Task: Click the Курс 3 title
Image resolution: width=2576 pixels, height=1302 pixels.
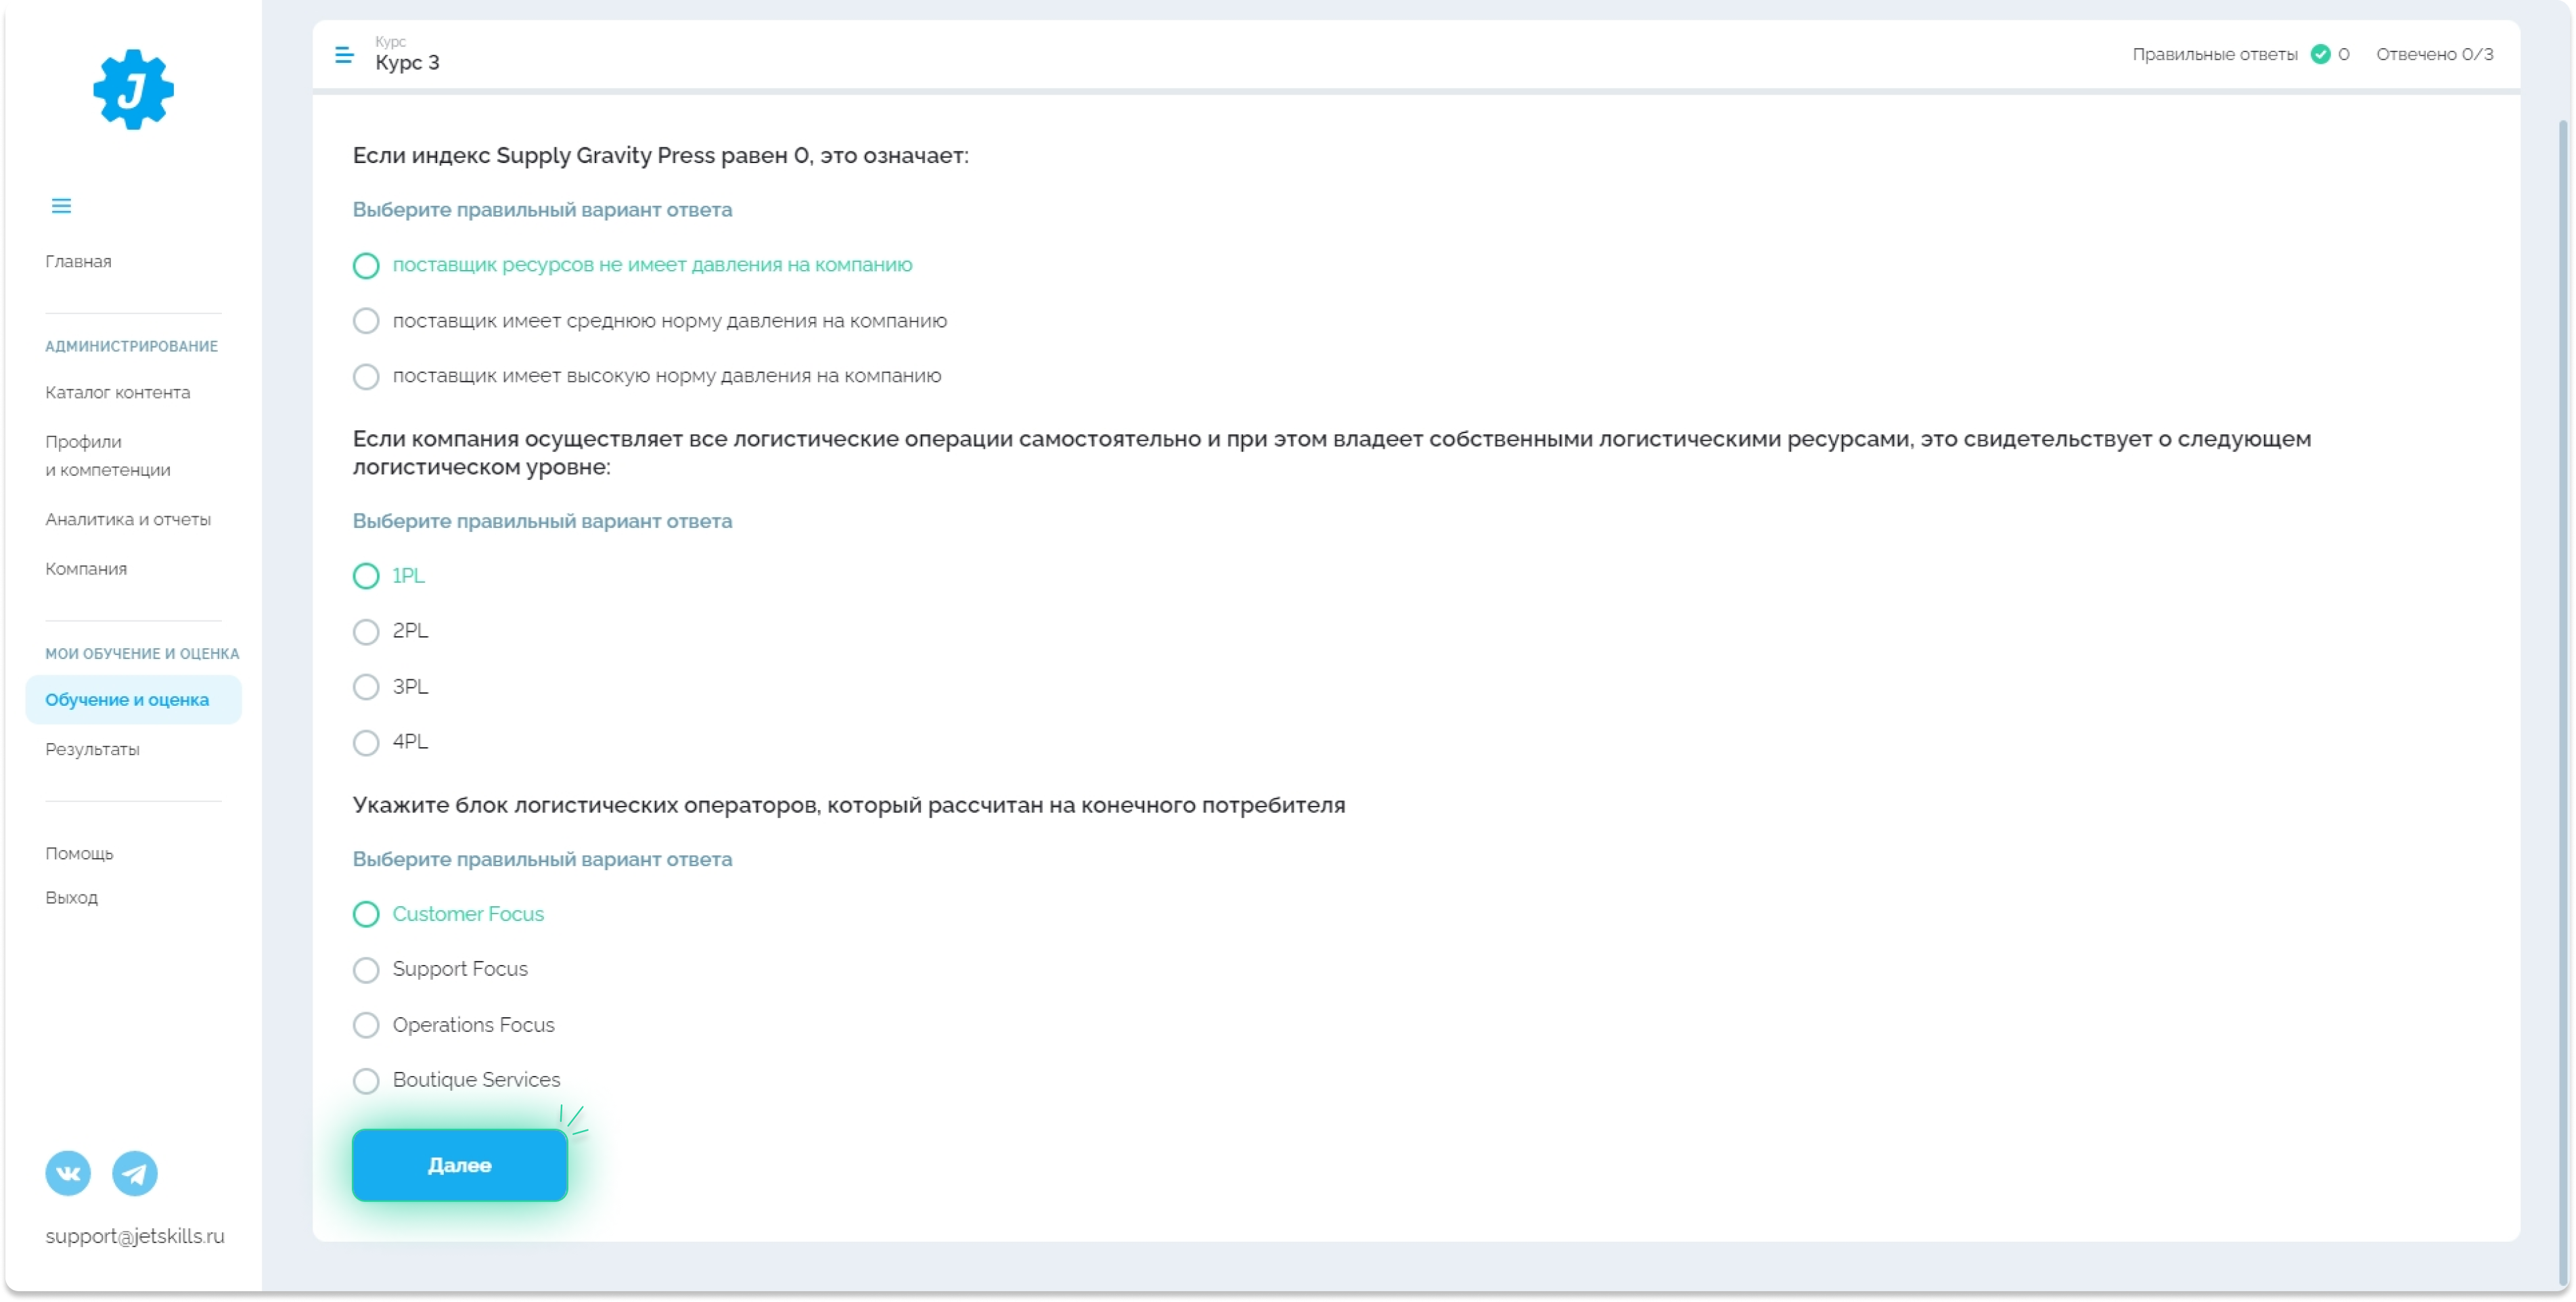Action: (x=407, y=62)
